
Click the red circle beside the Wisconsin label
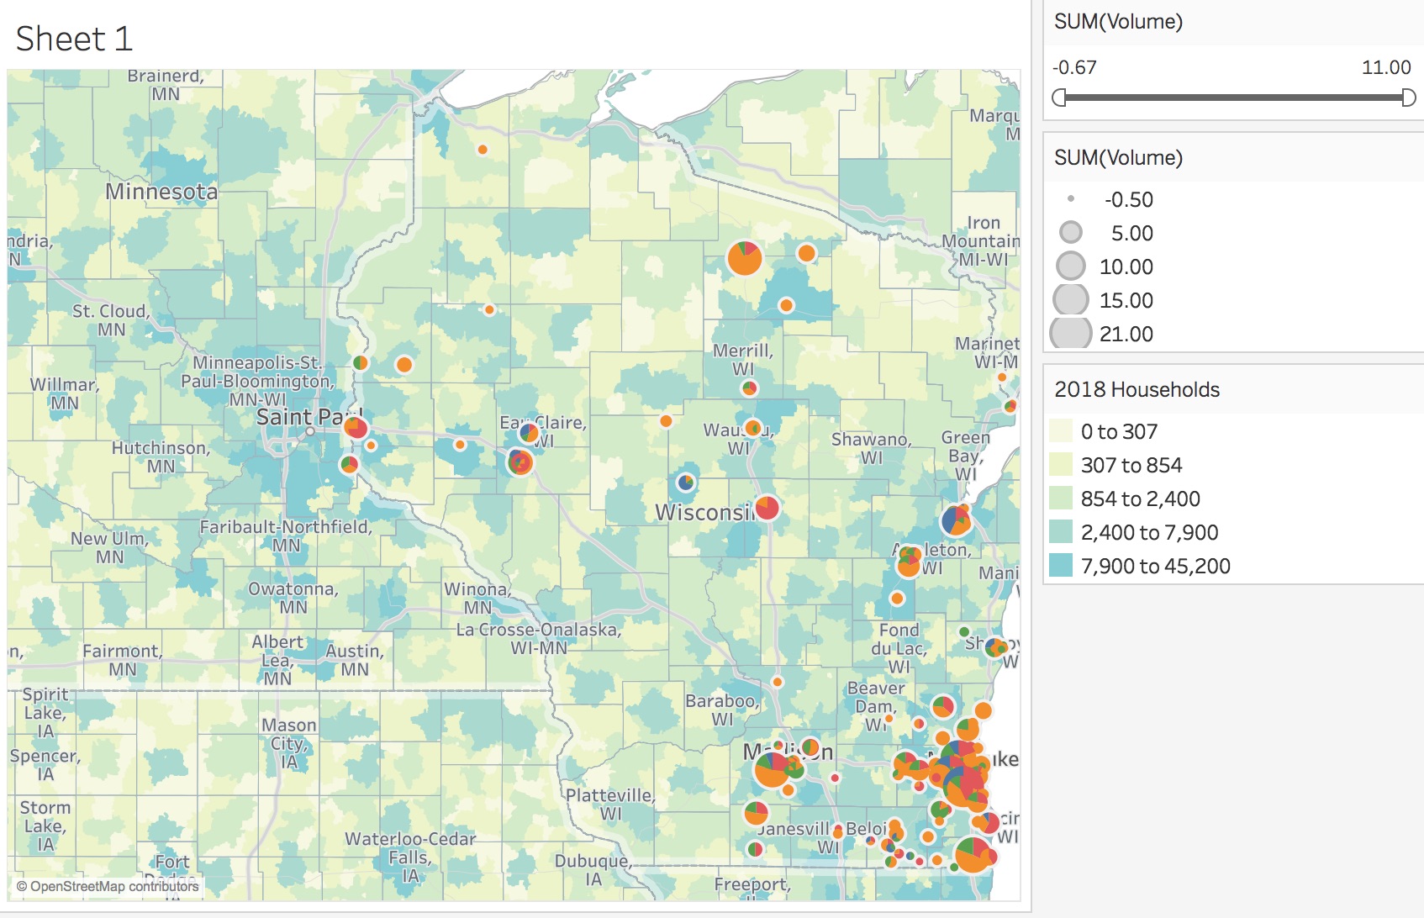[x=767, y=508]
